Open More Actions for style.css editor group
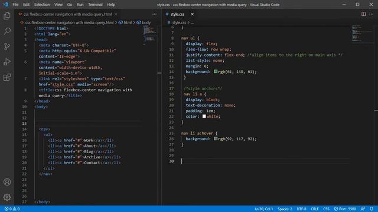Image resolution: width=378 pixels, height=212 pixels. [371, 14]
